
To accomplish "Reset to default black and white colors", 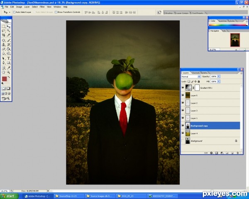I will pos(2,83).
